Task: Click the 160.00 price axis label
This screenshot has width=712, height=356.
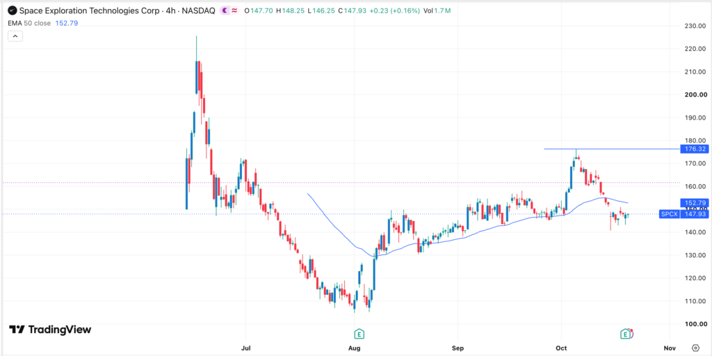Action: [x=697, y=186]
